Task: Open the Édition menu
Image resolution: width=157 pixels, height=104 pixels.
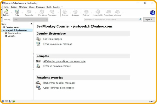Action: [x=14, y=7]
